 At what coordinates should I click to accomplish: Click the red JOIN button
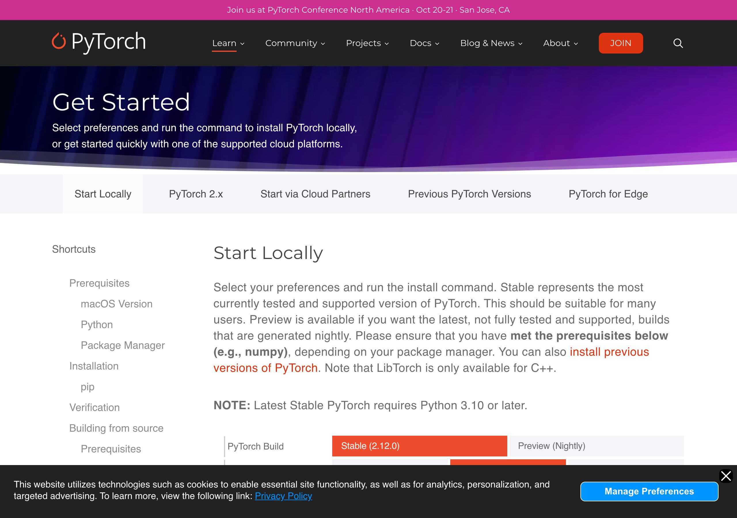coord(620,43)
